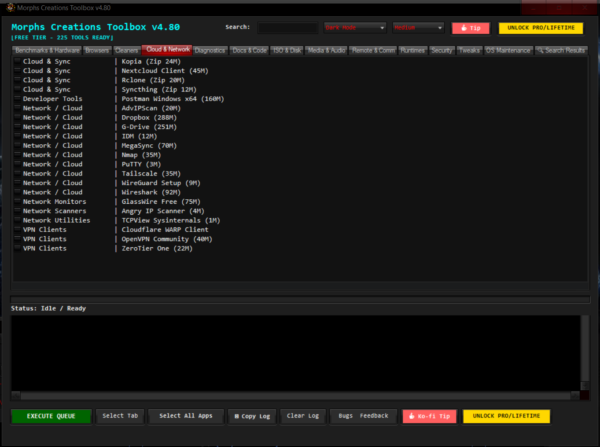Open the Browsers tab

click(97, 51)
